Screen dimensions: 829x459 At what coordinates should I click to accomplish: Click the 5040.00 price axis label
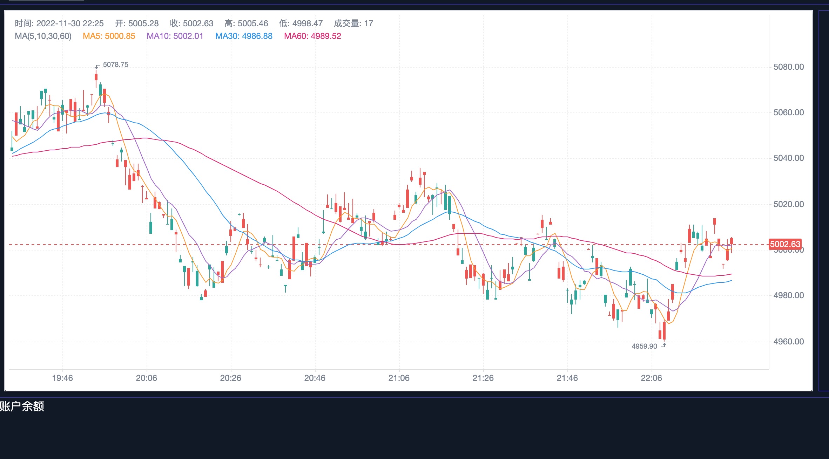[x=789, y=158]
